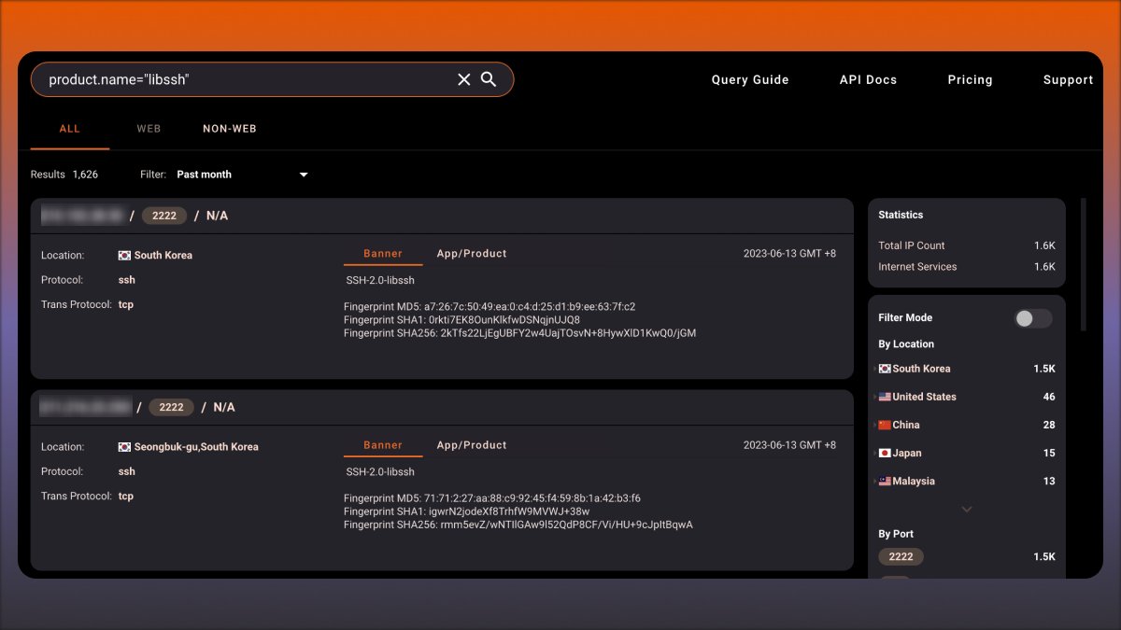The image size is (1121, 630).
Task: Click the 2222 port badge in Seongbuk-gu result
Action: point(171,408)
